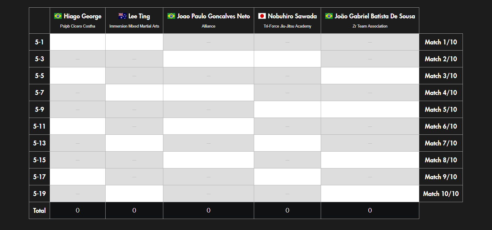The width and height of the screenshot is (492, 230).
Task: Open Hiago George competitor name
Action: [x=83, y=16]
